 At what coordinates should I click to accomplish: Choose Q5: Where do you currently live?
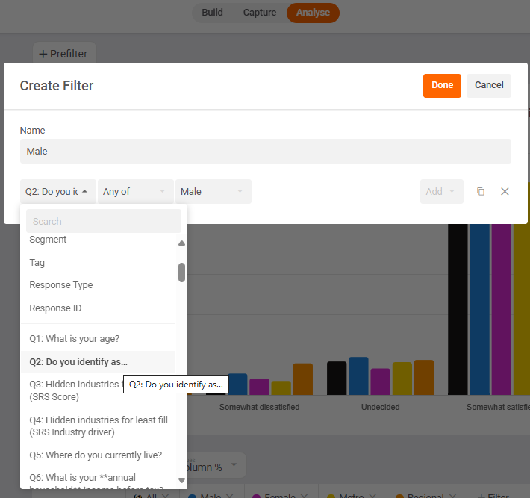(99, 455)
